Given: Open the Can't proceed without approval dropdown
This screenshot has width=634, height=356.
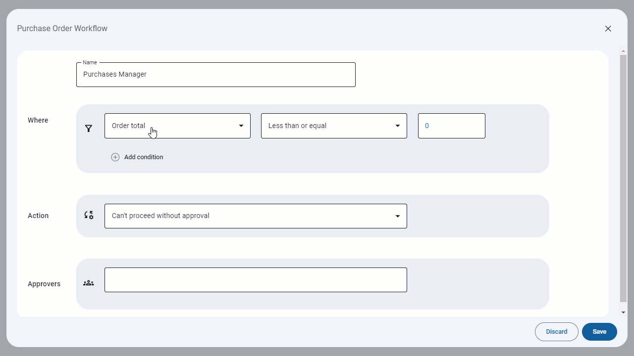Looking at the screenshot, I should point(256,216).
